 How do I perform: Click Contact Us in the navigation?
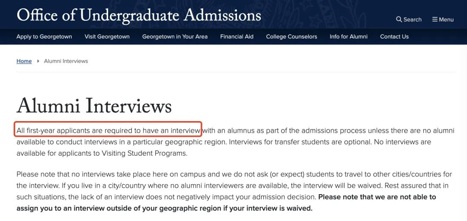[x=394, y=37]
